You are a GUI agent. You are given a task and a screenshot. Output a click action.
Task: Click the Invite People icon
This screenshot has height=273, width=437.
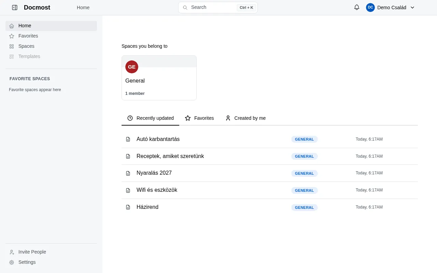(12, 252)
